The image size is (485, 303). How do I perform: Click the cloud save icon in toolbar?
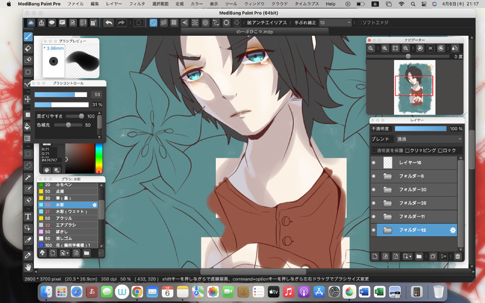(x=31, y=22)
